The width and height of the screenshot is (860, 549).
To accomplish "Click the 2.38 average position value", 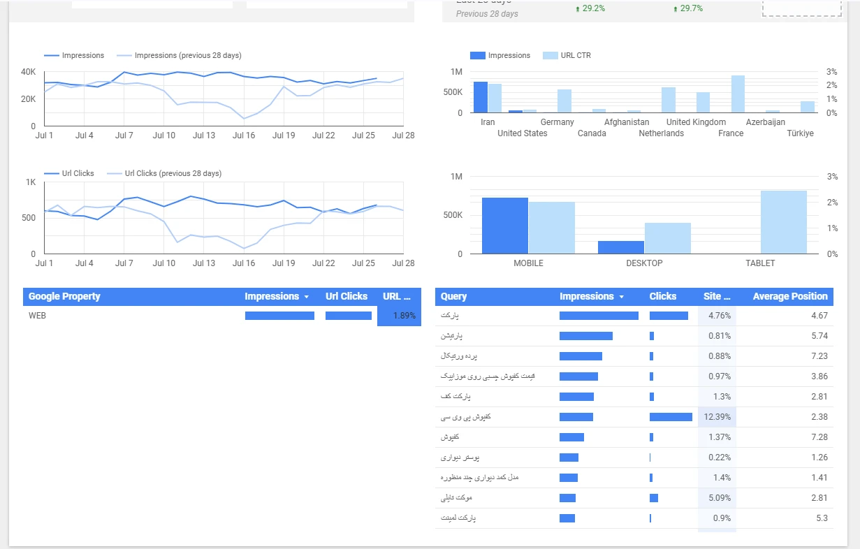I will point(819,417).
